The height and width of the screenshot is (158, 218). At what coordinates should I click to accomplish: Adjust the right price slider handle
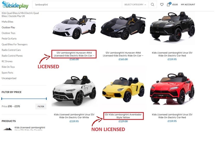coord(46,99)
